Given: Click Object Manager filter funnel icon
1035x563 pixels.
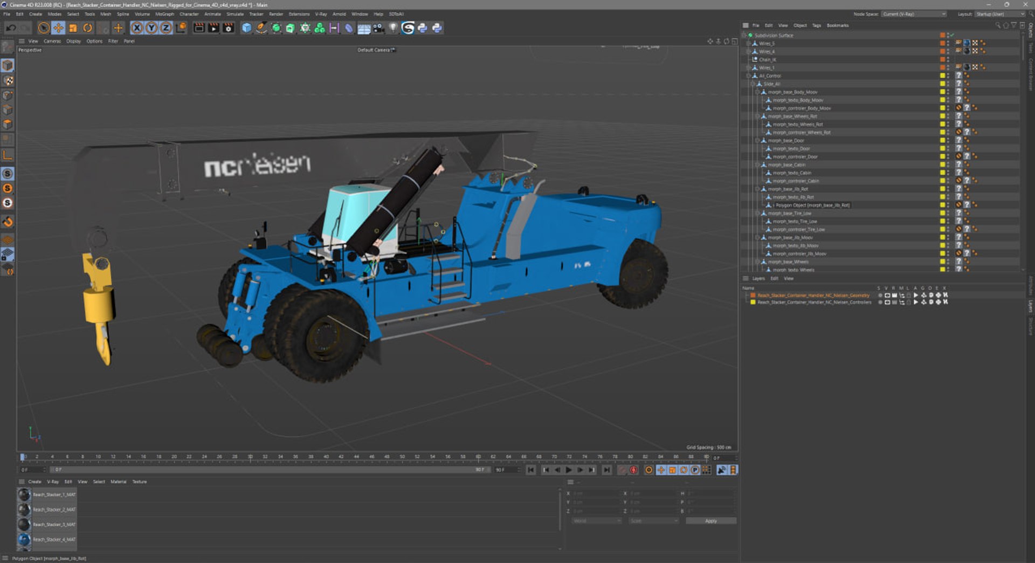Looking at the screenshot, I should click(x=1014, y=25).
